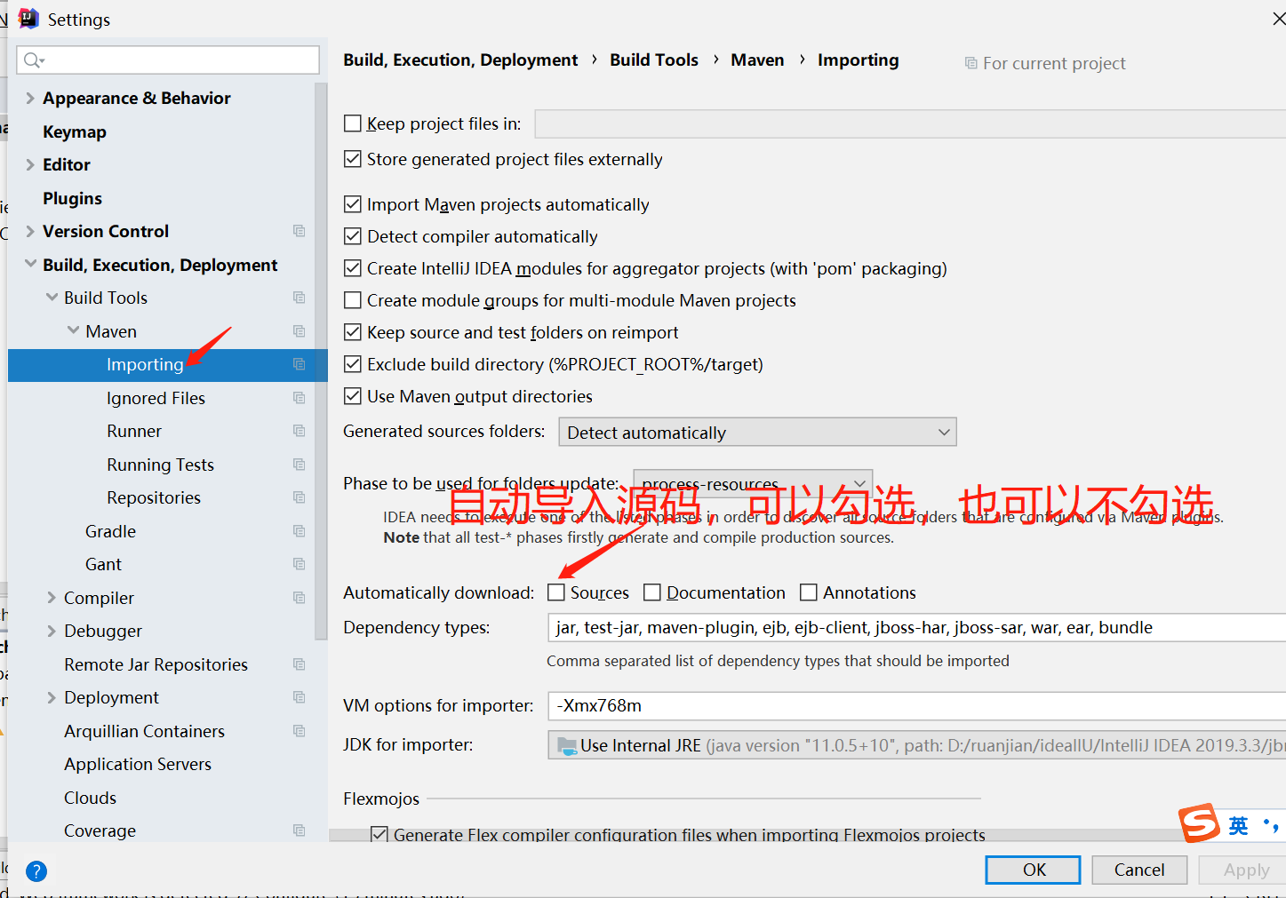Open JDK for importer dropdown
The width and height of the screenshot is (1286, 898).
(x=916, y=745)
